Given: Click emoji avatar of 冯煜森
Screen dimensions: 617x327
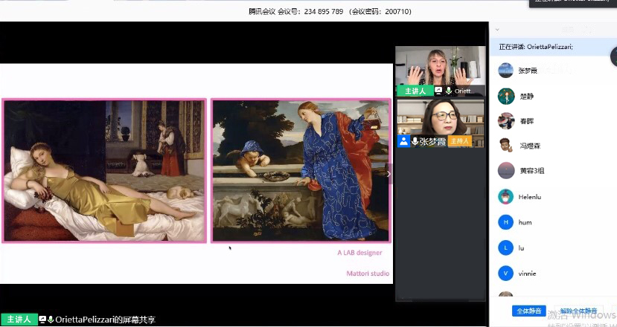Looking at the screenshot, I should tap(505, 146).
